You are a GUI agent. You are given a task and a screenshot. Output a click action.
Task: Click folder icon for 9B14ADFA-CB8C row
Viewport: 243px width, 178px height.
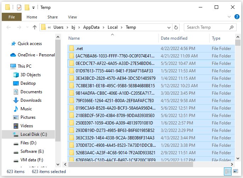pyautogui.click(x=72, y=93)
